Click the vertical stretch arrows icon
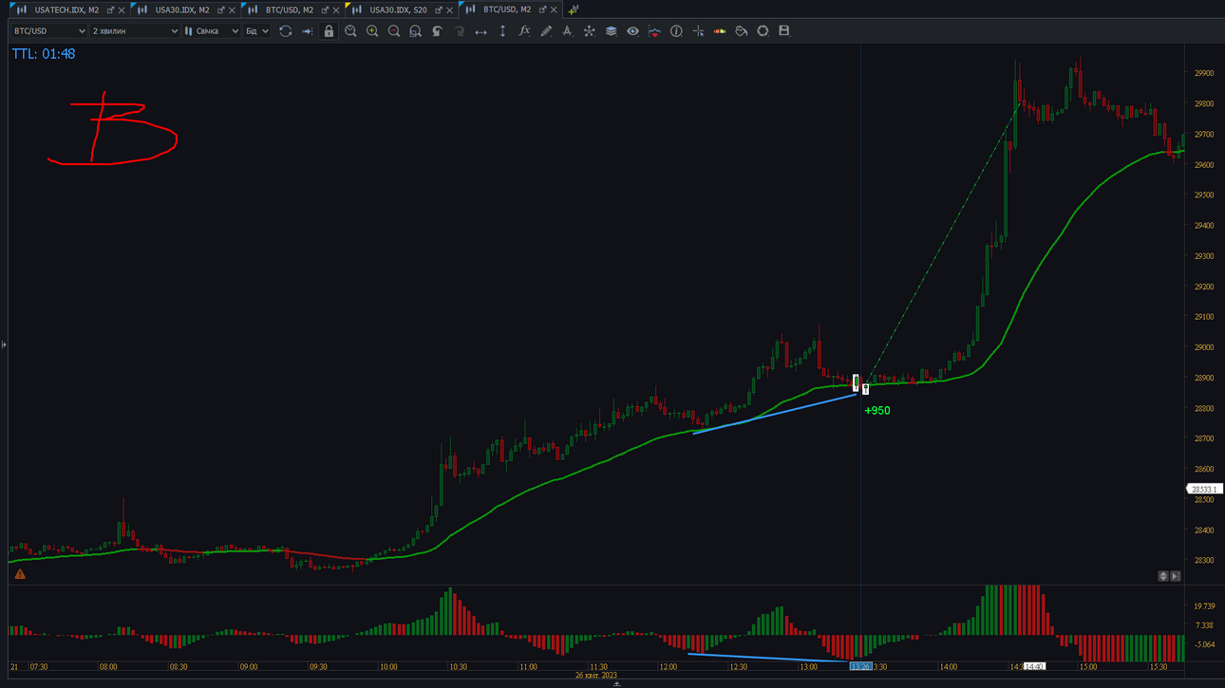 (502, 31)
